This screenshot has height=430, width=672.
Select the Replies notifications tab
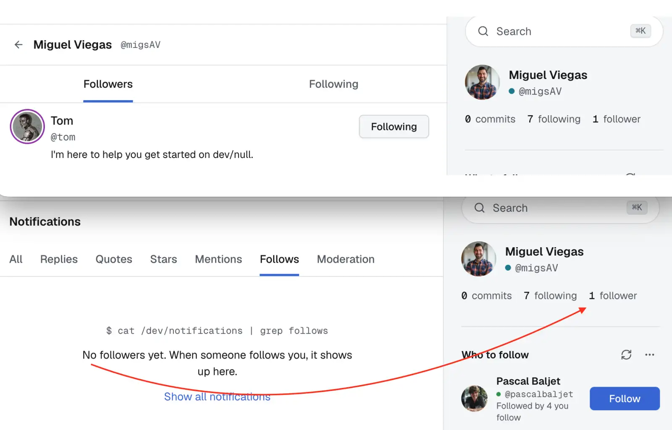(59, 259)
